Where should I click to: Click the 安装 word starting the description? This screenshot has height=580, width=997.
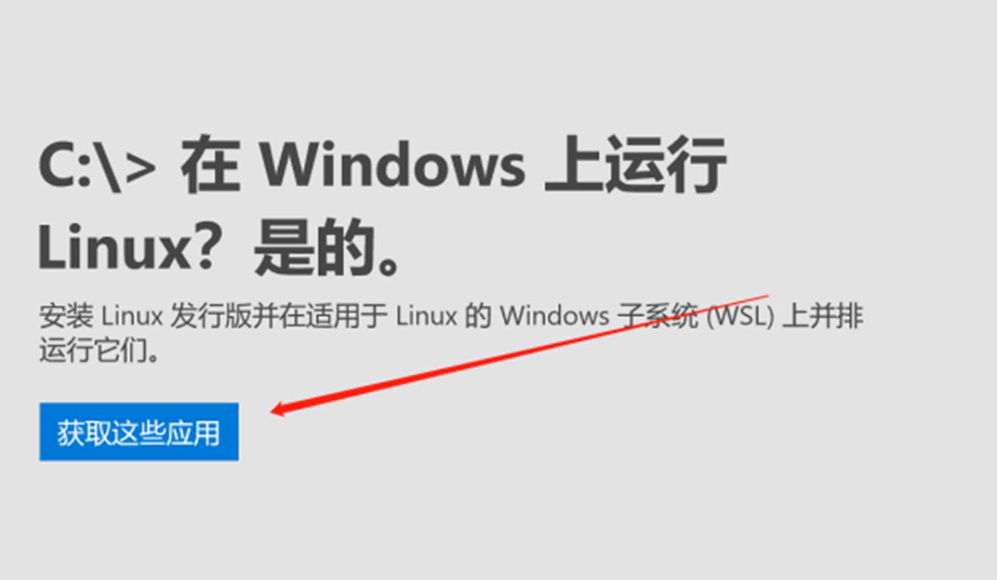(x=66, y=317)
